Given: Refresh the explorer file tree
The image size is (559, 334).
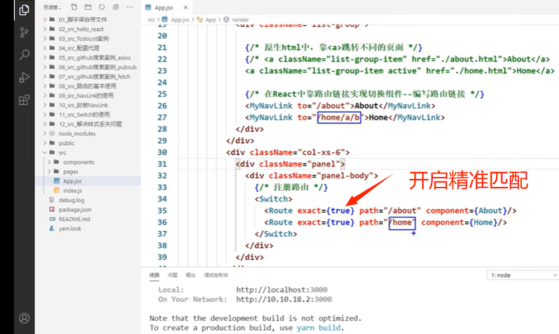Looking at the screenshot, I should tap(102, 7).
